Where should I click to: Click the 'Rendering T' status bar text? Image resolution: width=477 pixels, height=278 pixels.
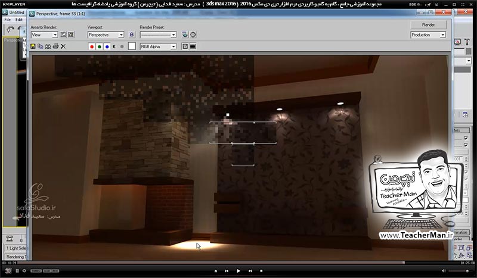click(16, 257)
